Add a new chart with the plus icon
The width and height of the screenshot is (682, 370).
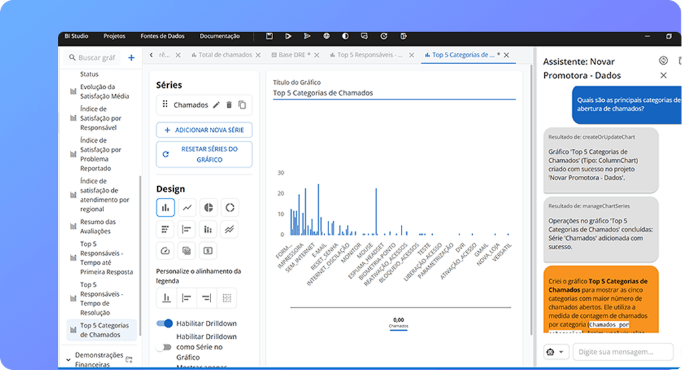click(131, 57)
